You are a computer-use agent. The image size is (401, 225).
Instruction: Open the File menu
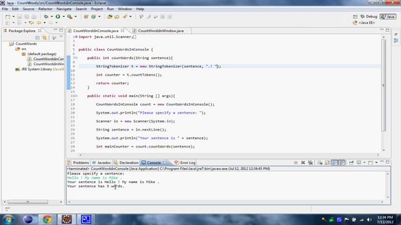click(x=5, y=9)
